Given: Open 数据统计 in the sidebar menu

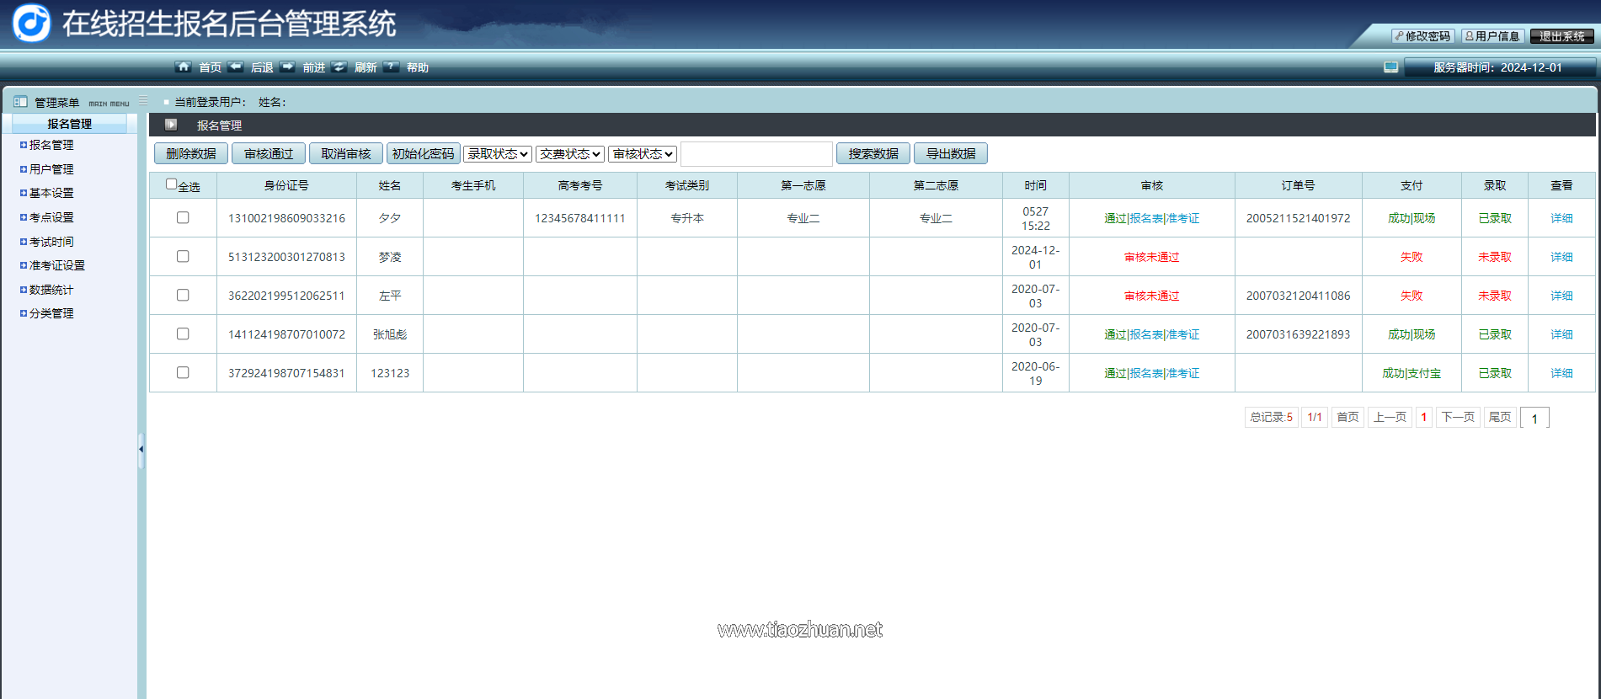Looking at the screenshot, I should tap(51, 290).
